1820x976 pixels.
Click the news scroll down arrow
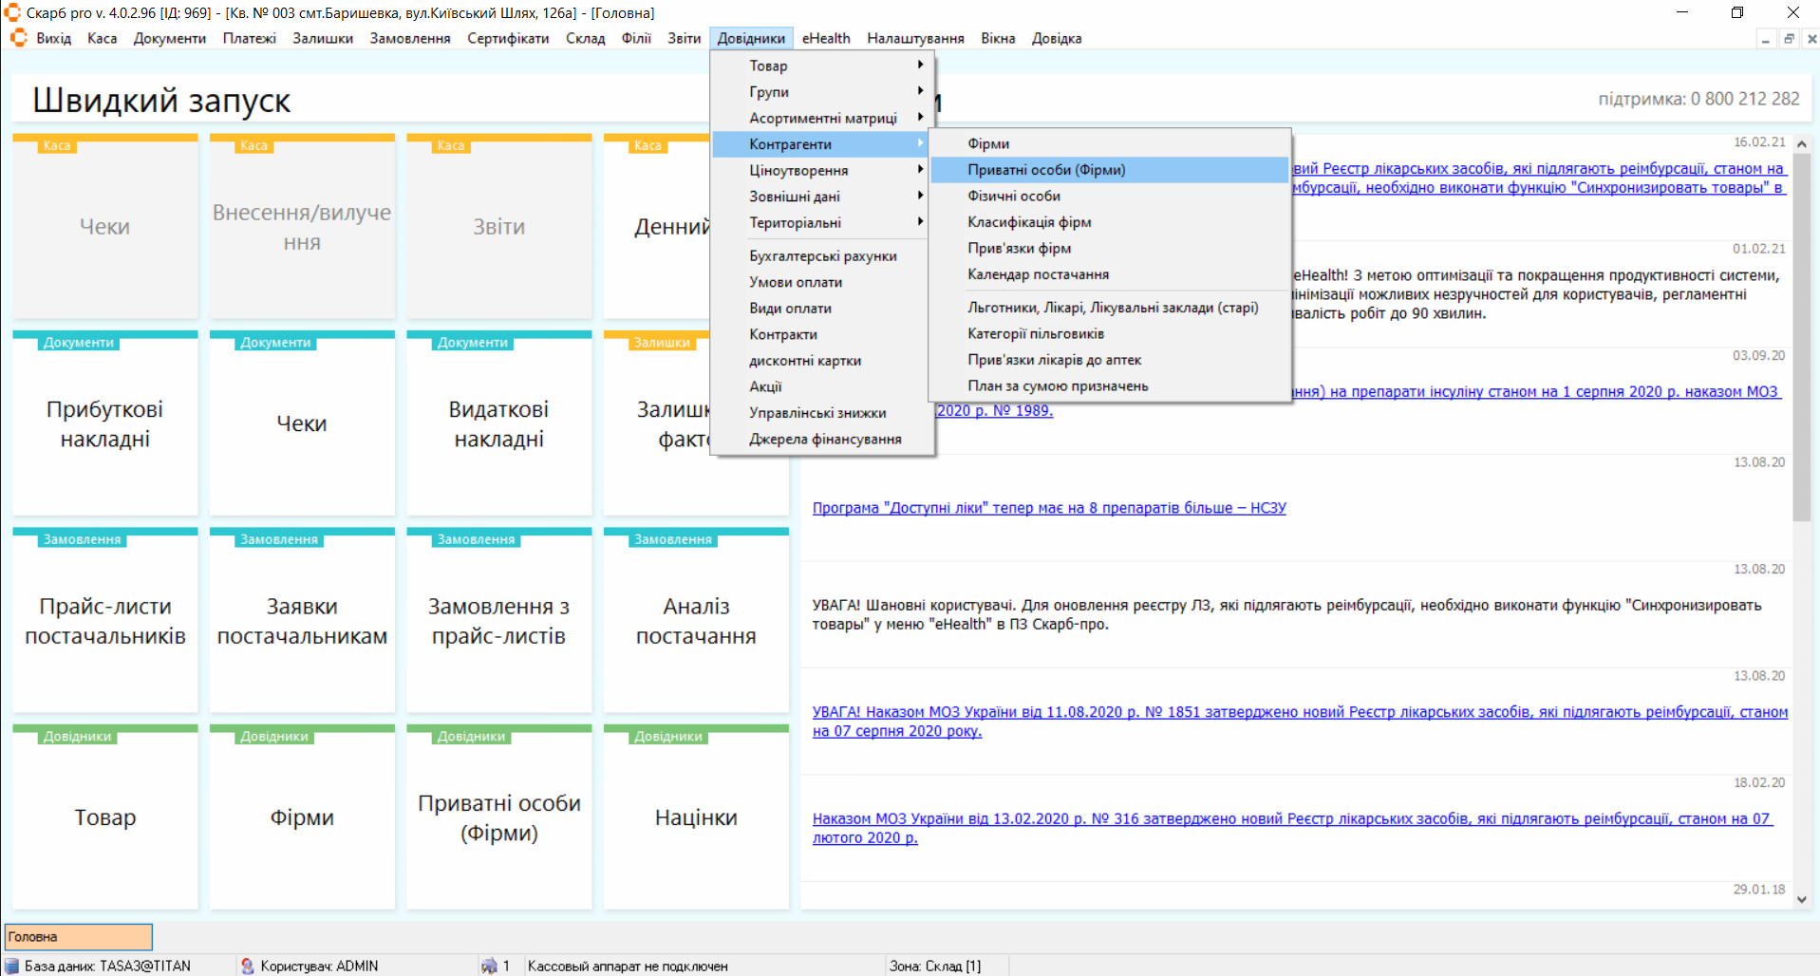[1801, 899]
